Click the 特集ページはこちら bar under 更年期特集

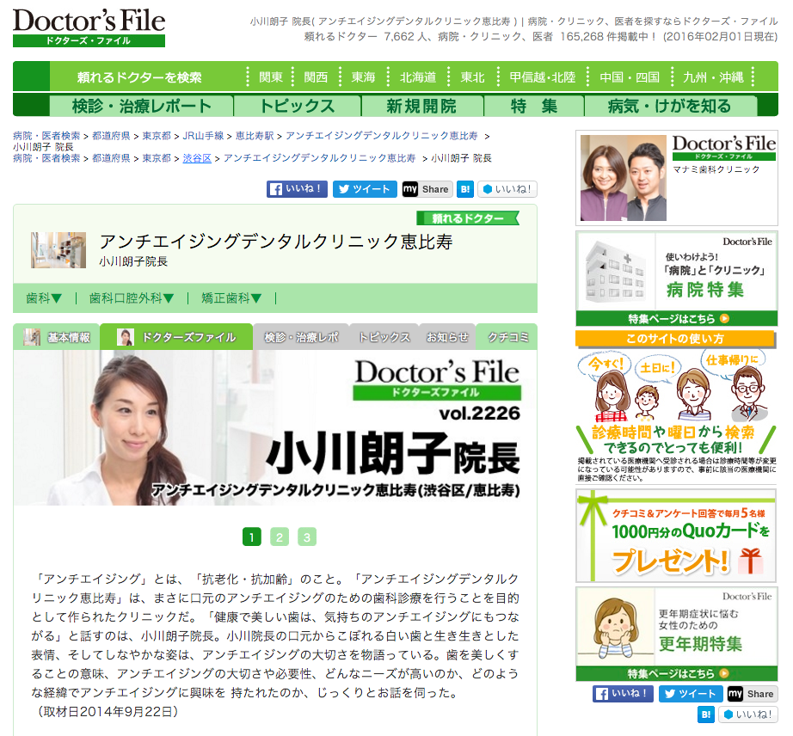(x=677, y=673)
